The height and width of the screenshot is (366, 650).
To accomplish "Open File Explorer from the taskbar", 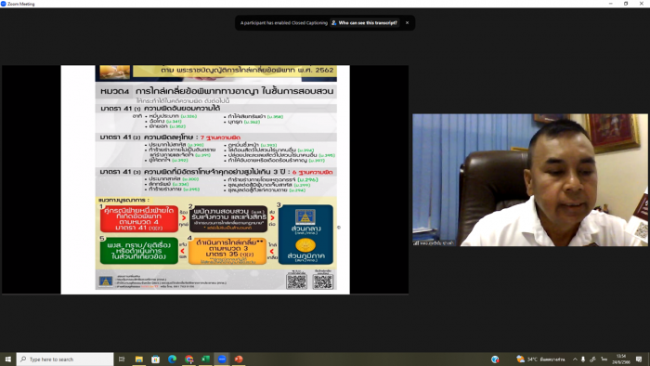I will coord(139,359).
